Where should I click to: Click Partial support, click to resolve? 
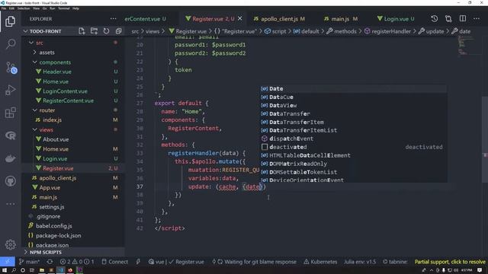pos(450,262)
